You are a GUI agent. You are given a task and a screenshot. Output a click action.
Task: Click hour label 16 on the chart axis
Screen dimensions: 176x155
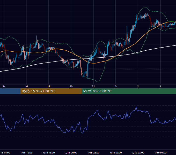point(26,87)
